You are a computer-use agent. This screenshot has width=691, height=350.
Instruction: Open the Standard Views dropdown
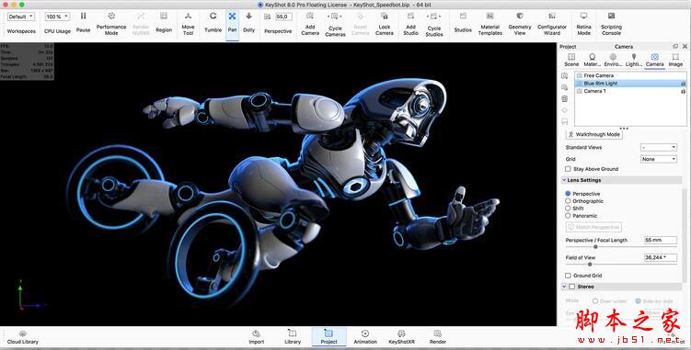659,148
